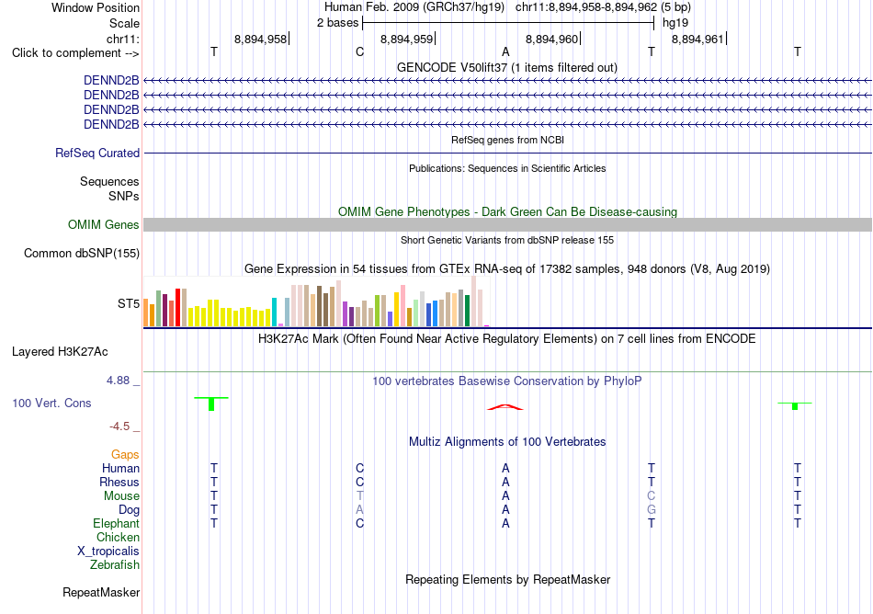The image size is (873, 614).
Task: Click the topmost DENND2B transcript label
Action: click(111, 80)
